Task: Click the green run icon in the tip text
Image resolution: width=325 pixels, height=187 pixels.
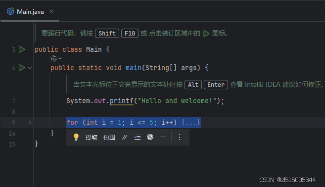Action: pyautogui.click(x=206, y=34)
